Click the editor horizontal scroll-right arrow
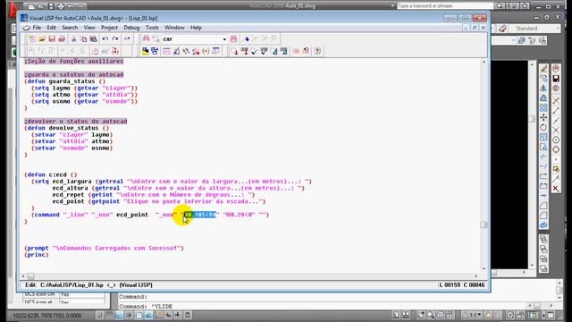Screen dimensions: 572x322 click(476, 276)
